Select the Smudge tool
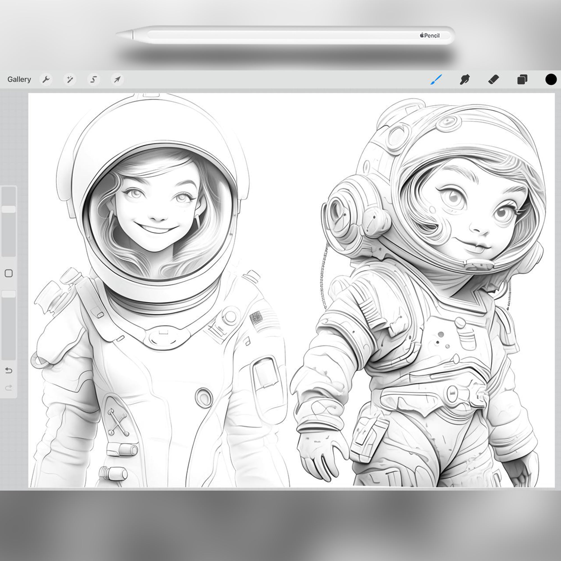Image resolution: width=561 pixels, height=561 pixels. [465, 79]
